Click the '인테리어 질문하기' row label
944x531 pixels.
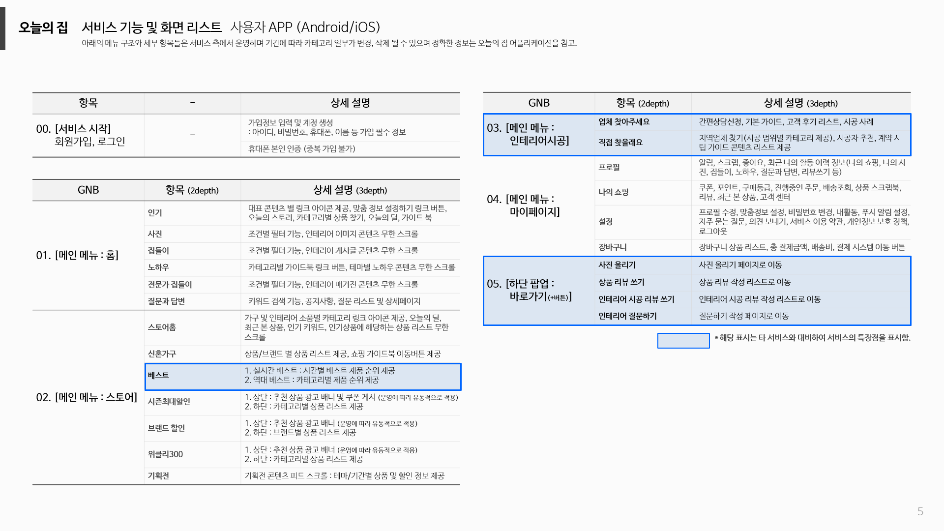pos(627,316)
